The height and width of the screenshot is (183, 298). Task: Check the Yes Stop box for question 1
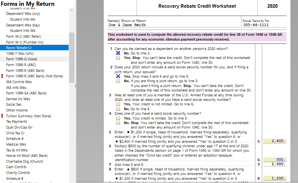(118, 58)
